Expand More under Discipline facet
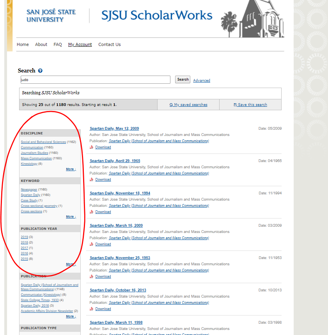 [x=71, y=169]
